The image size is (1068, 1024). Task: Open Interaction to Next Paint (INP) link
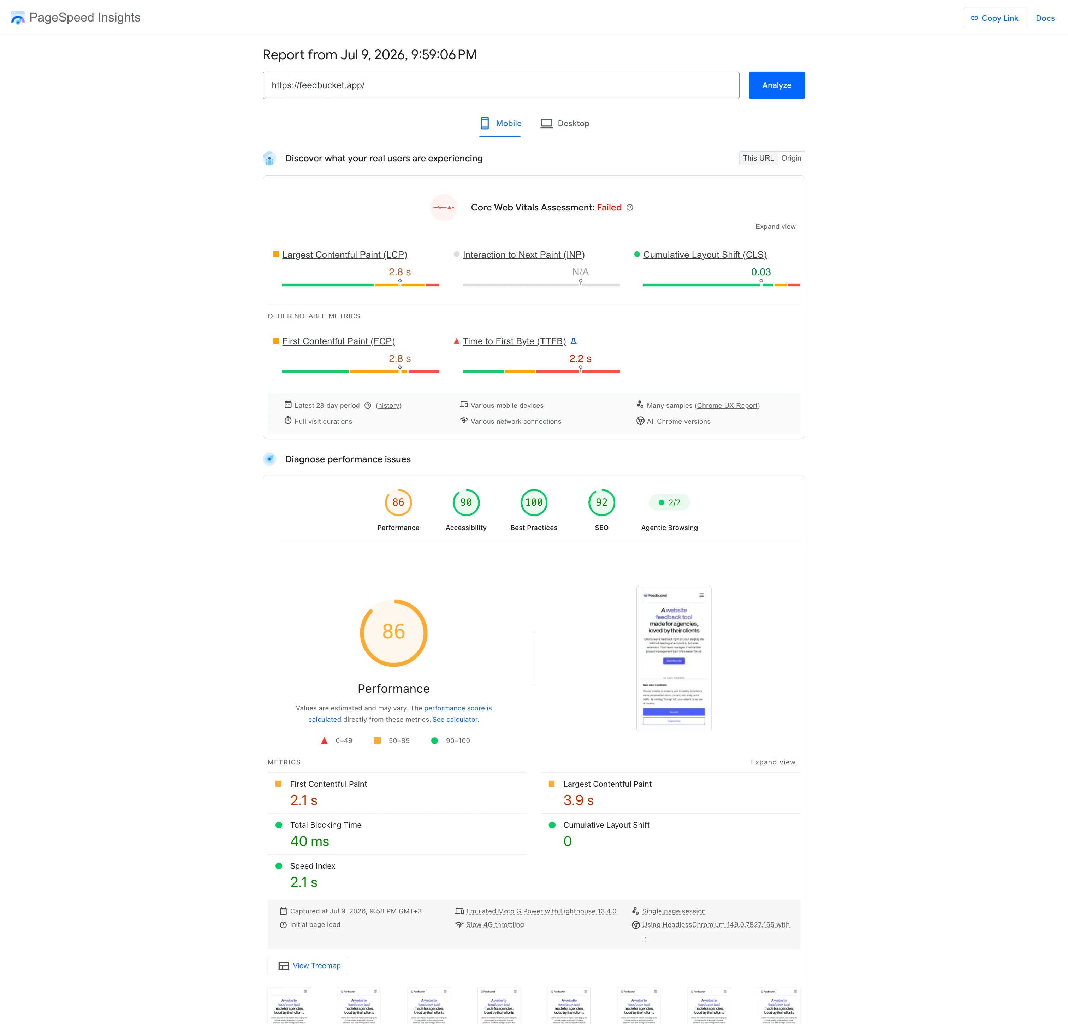523,254
